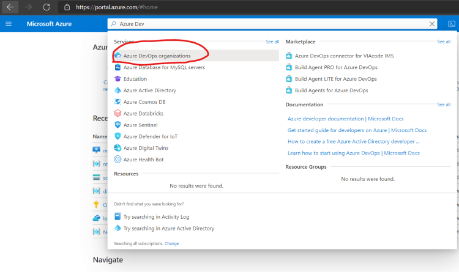Click the Azure DevOps organizations icon
This screenshot has width=459, height=272.
[118, 56]
